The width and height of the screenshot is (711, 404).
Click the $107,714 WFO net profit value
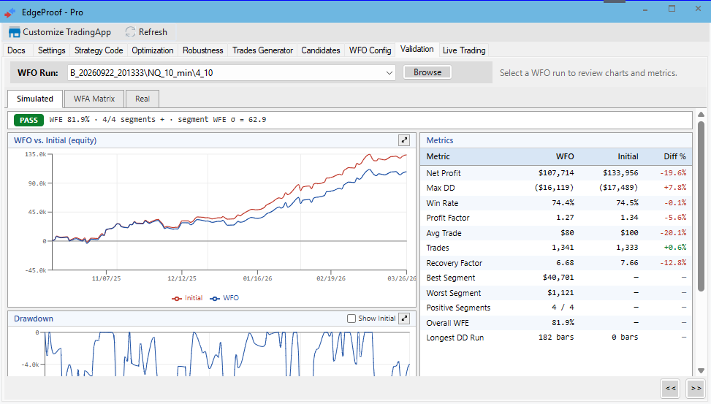click(x=556, y=172)
